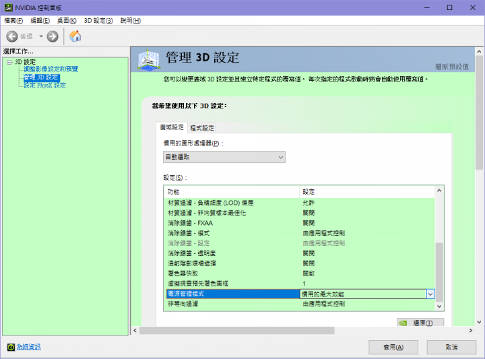This screenshot has width=485, height=359.
Task: Open 系統資訊 link
Action: point(28,347)
